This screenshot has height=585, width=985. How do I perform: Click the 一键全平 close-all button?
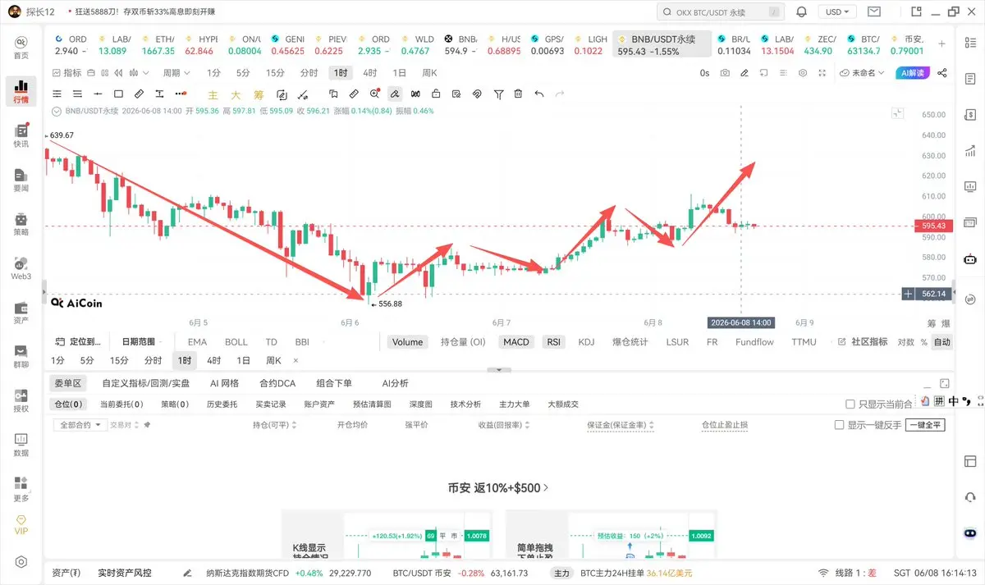925,425
